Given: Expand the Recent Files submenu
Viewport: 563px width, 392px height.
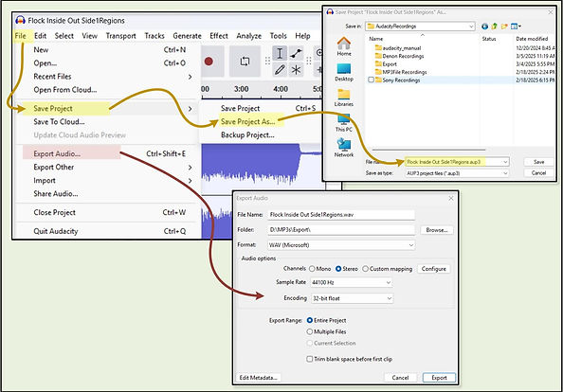Looking at the screenshot, I should [x=190, y=77].
